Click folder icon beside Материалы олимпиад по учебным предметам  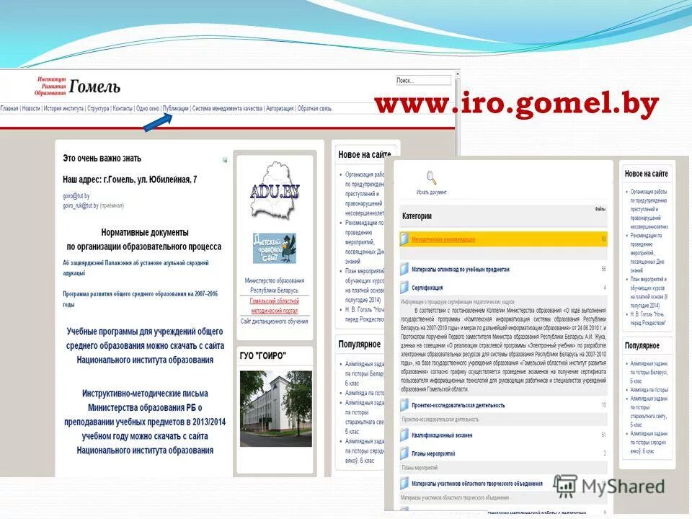[404, 269]
